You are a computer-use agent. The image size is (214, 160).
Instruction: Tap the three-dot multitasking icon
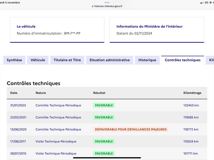click(x=107, y=2)
